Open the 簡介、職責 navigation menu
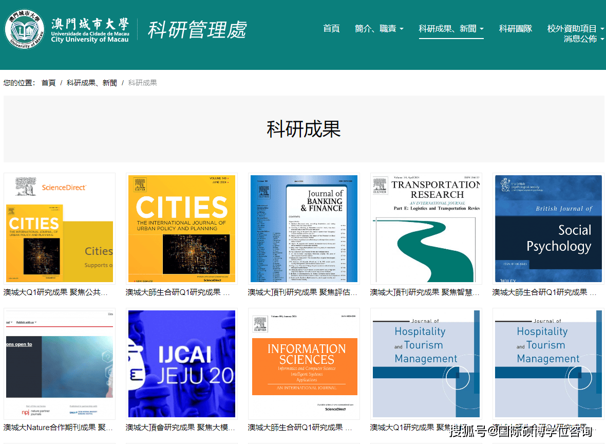The height and width of the screenshot is (444, 606). (375, 29)
